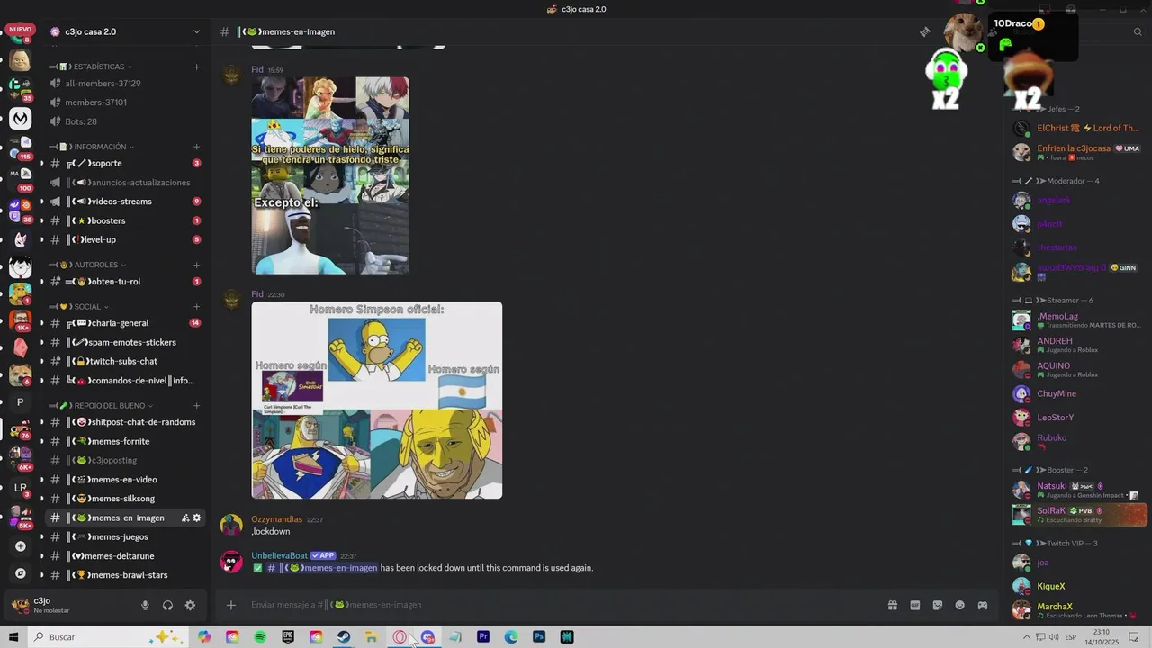The height and width of the screenshot is (648, 1152).
Task: Add a server with the plus icon
Action: [20, 546]
